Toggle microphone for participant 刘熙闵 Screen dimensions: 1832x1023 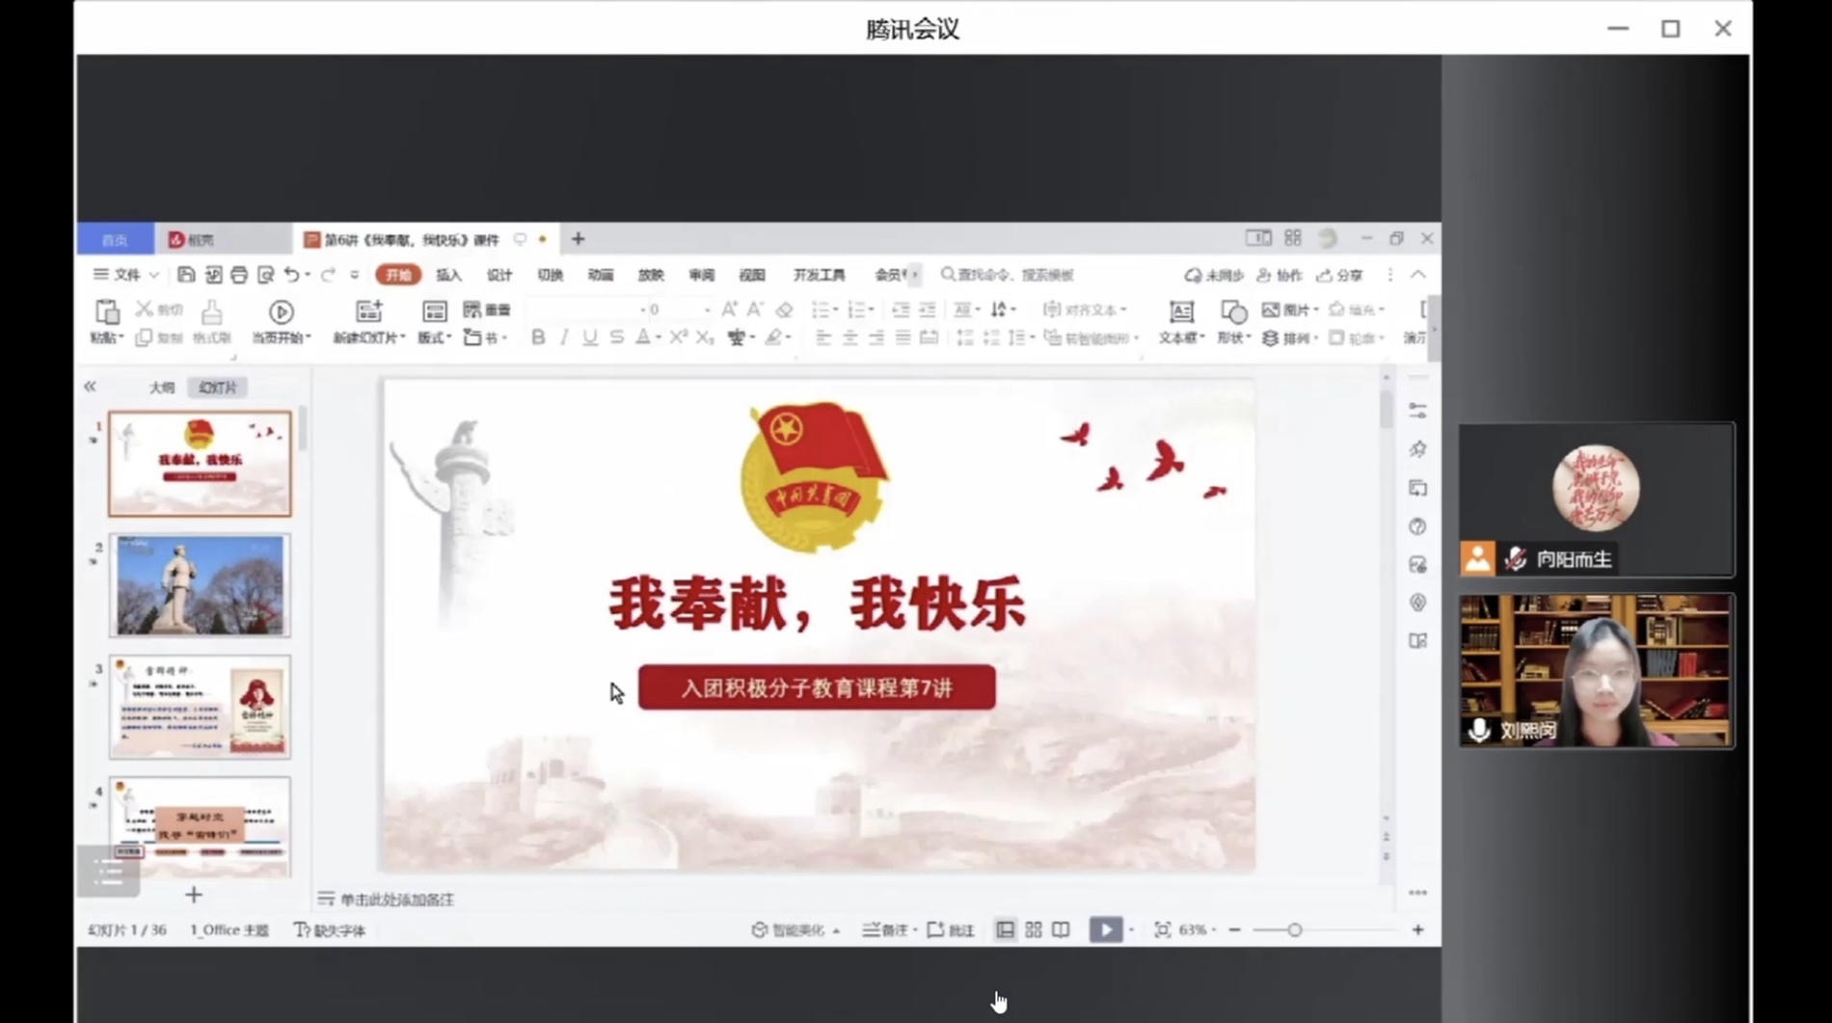(1479, 730)
